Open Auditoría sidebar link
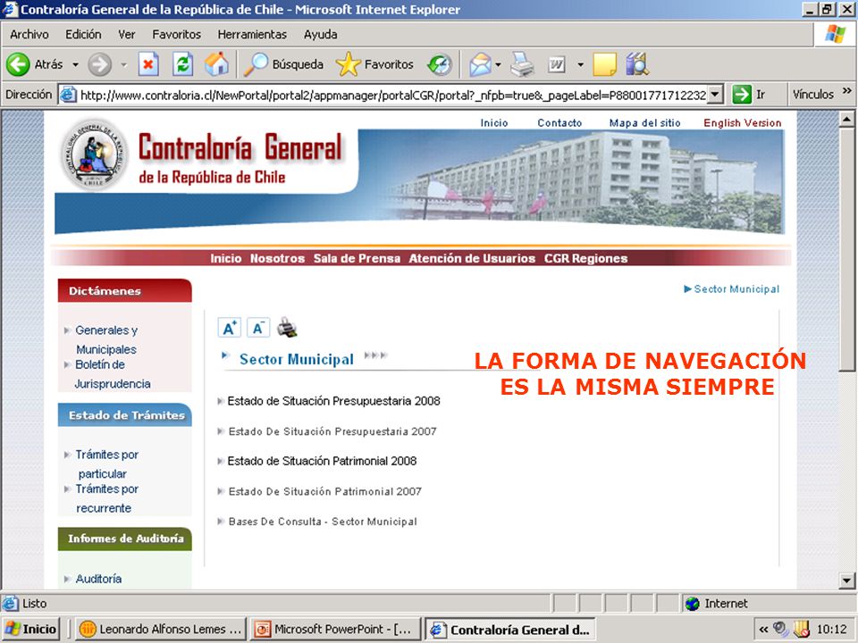The image size is (858, 643). tap(98, 579)
